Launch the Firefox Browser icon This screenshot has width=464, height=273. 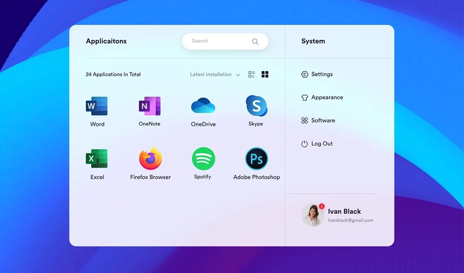[151, 158]
